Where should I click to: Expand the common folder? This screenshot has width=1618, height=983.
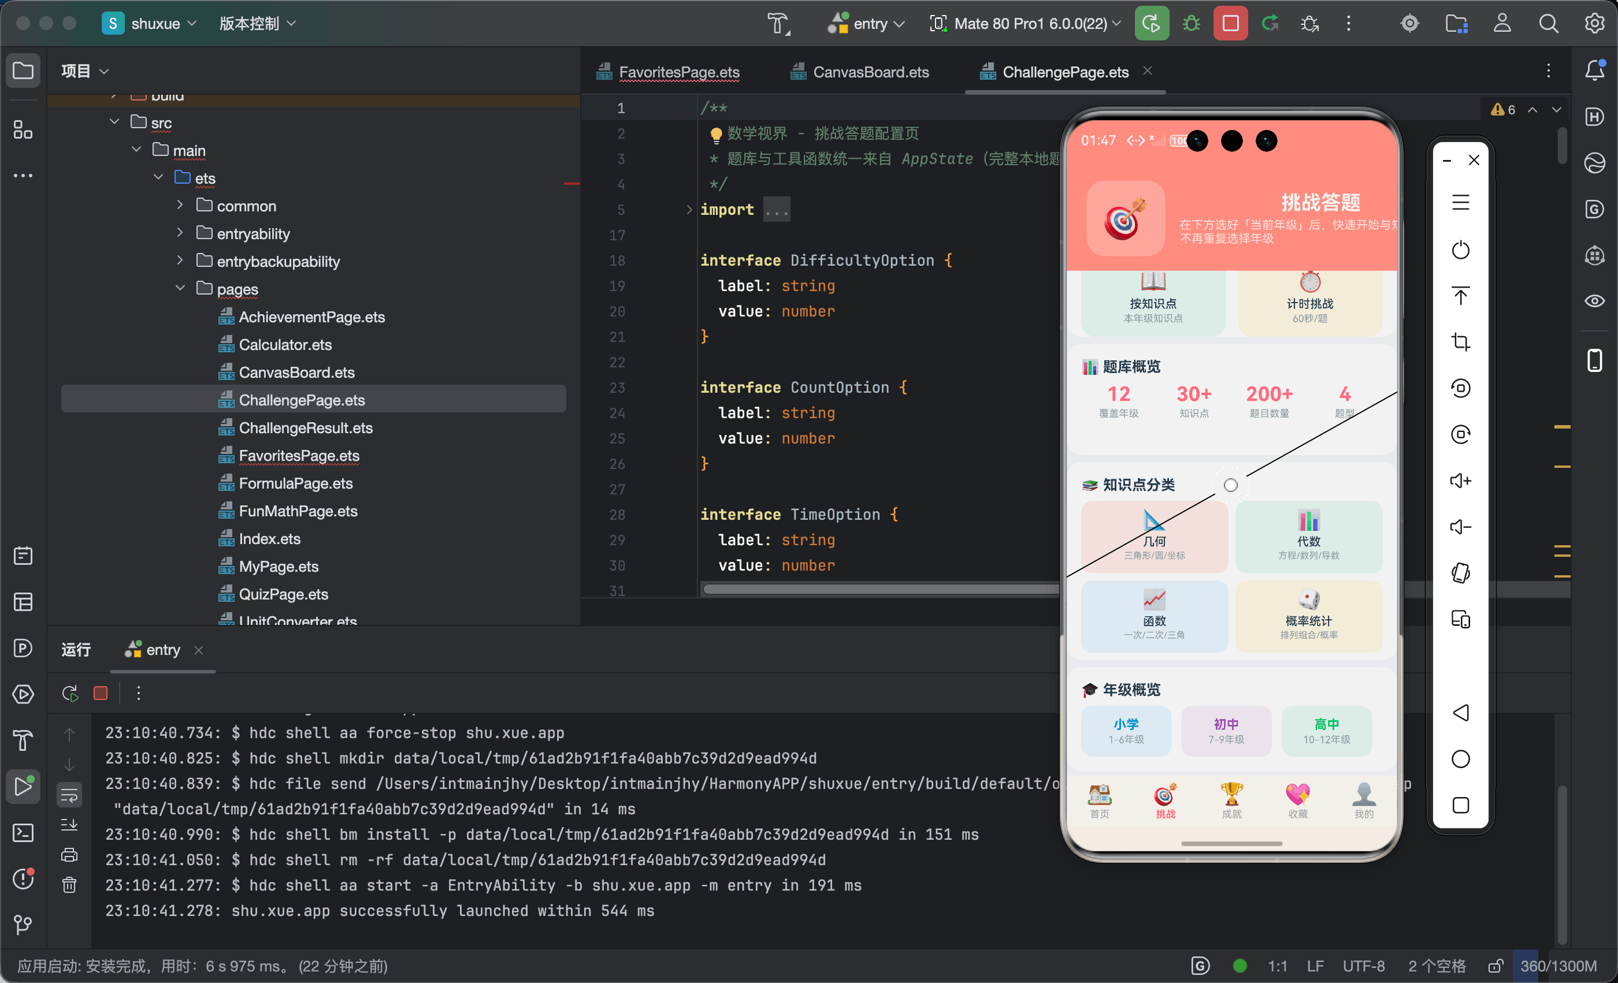point(179,206)
